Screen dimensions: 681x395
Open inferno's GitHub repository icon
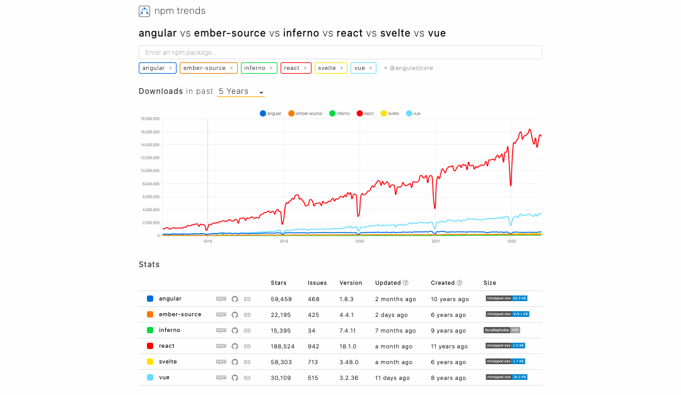[235, 330]
